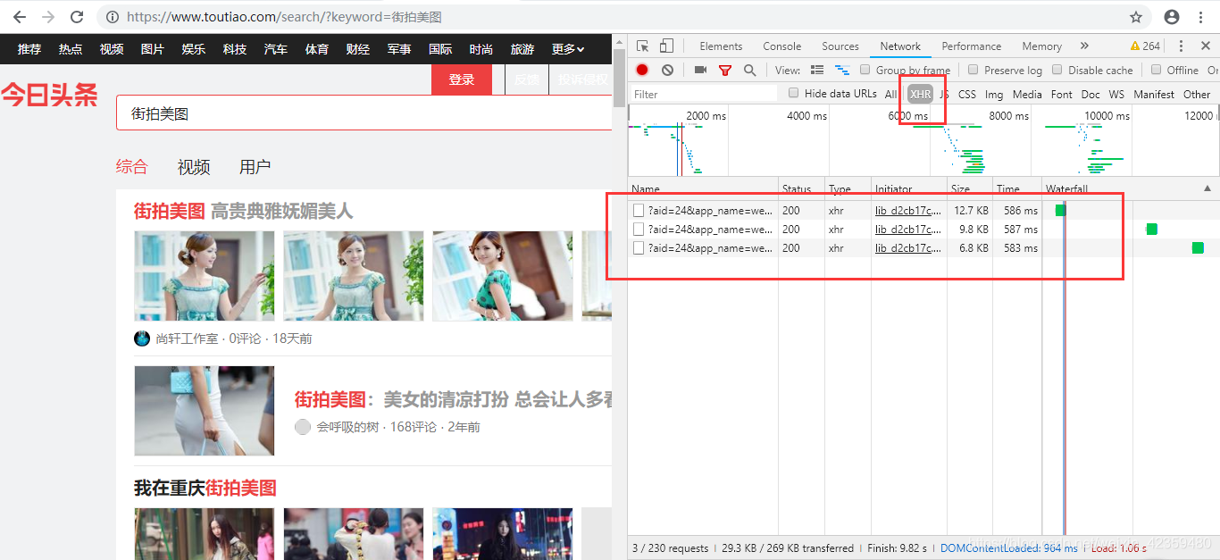This screenshot has height=560, width=1220.
Task: Select the Network tab
Action: click(900, 46)
